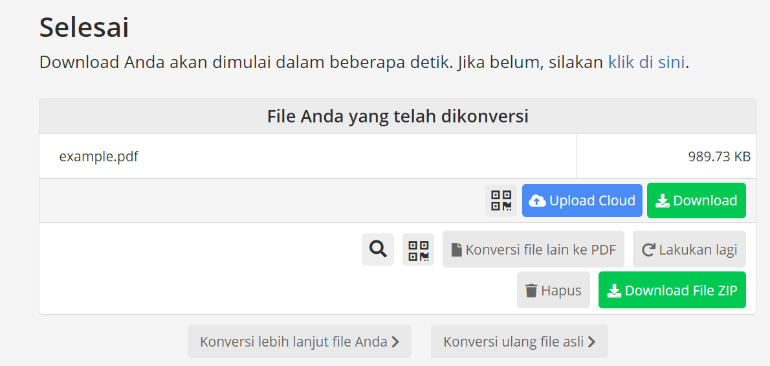
Task: Follow the "klik di sini" link
Action: coord(646,63)
